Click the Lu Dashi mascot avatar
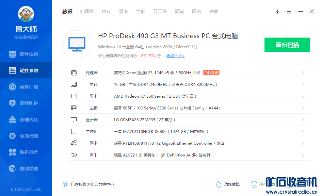This screenshot has width=320, height=196. [26, 14]
